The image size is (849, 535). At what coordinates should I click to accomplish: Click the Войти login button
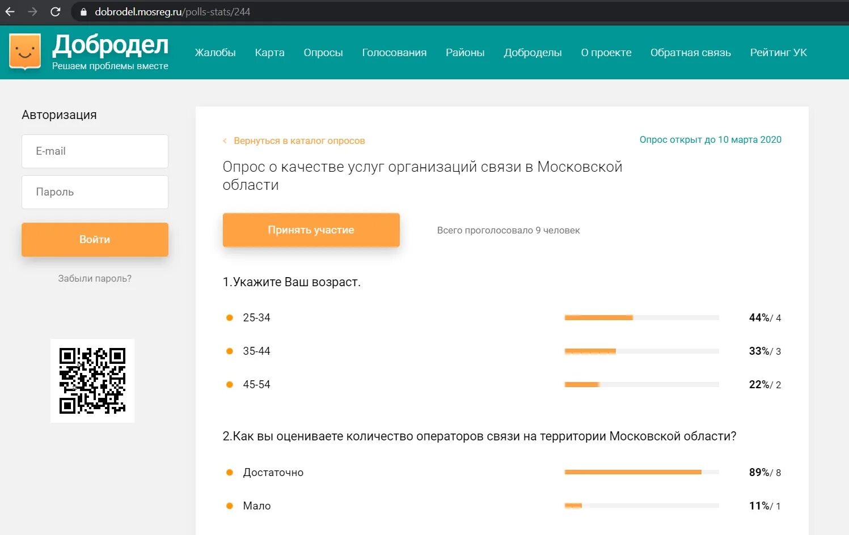[95, 239]
